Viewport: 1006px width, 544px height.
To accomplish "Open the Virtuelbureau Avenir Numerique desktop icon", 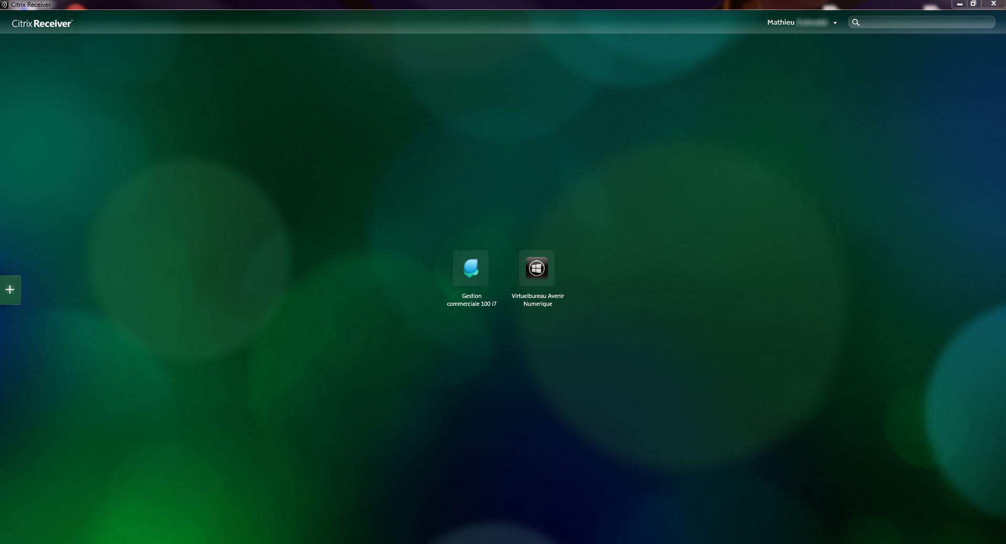I will click(x=537, y=268).
